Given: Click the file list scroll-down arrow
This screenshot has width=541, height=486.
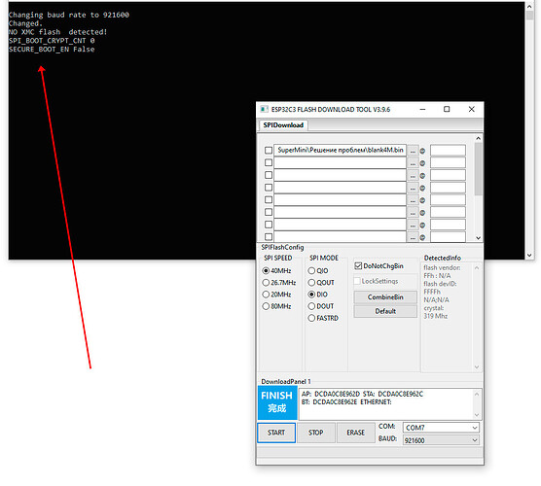Looking at the screenshot, I should 478,238.
